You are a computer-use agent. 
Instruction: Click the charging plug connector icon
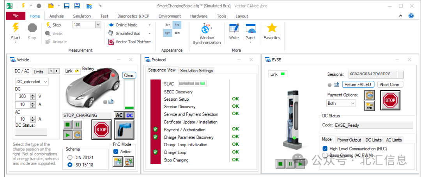124,130
